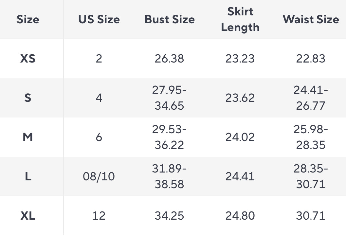Screen dimensions: 346x237
Task: Select the 28.35-30.71 waist size cell
Action: (x=311, y=176)
